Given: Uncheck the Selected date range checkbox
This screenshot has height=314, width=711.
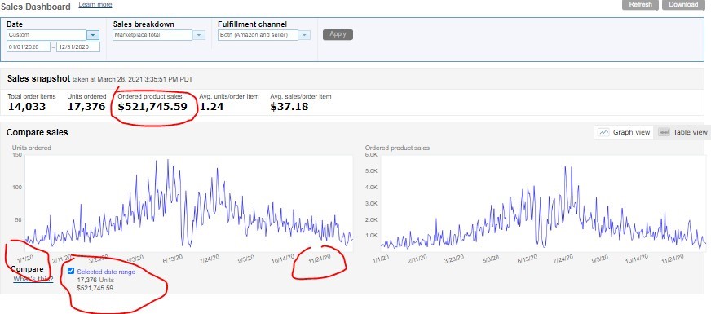Looking at the screenshot, I should (x=71, y=271).
